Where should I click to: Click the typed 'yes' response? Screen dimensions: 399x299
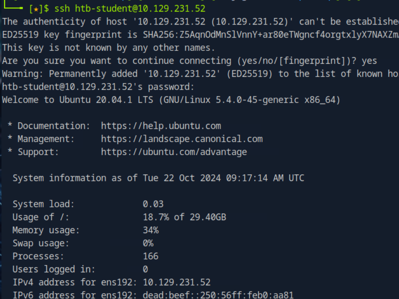(x=369, y=61)
